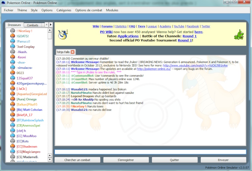
Task: Click the player list scrollbar up arrow
Action: coord(50,30)
